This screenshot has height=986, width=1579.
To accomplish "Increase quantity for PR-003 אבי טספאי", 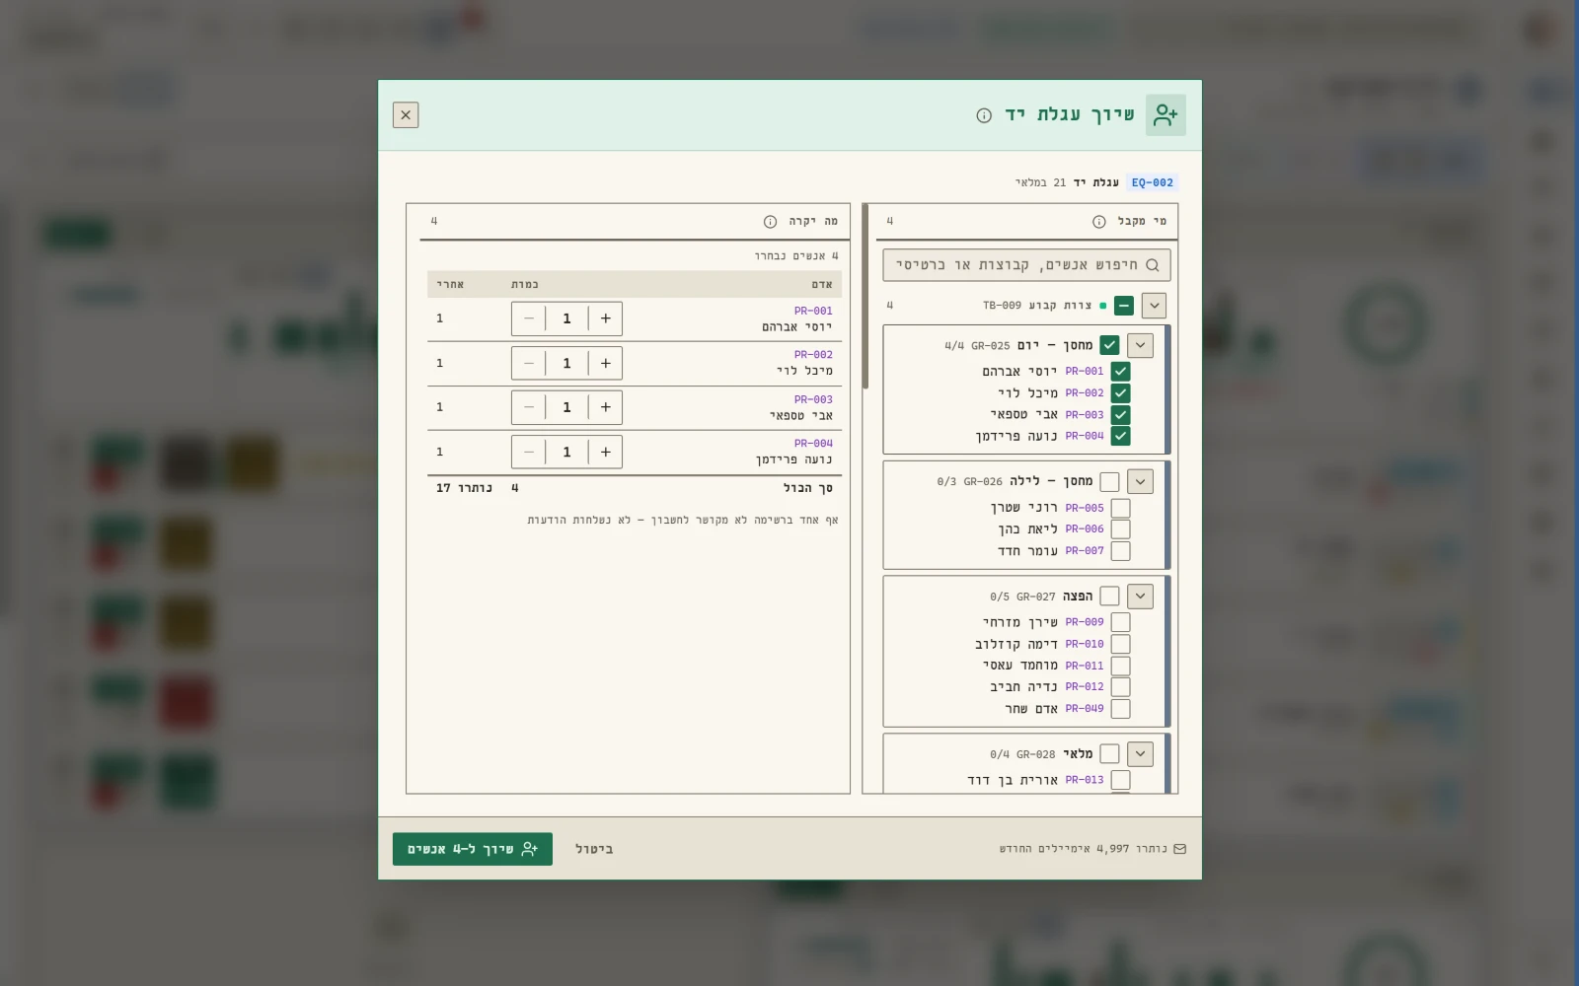I will (x=606, y=407).
